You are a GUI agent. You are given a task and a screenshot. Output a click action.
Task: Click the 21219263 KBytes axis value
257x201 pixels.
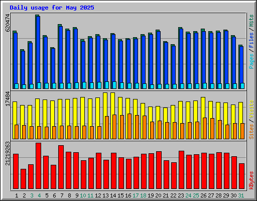[x=8, y=153]
